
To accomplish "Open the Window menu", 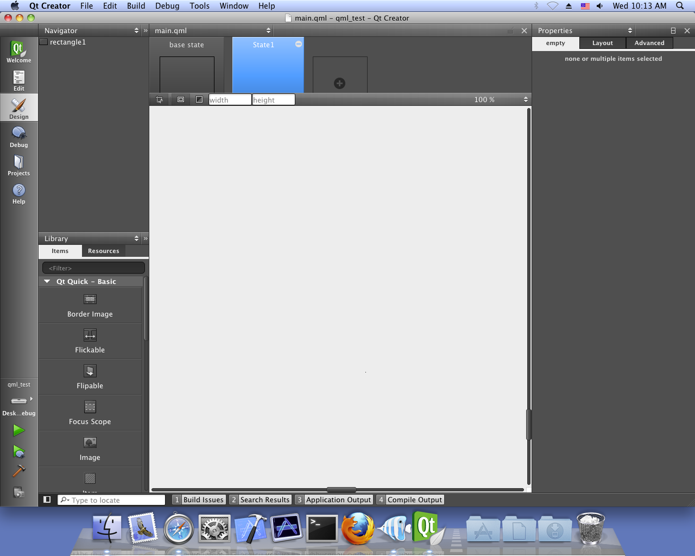I will pyautogui.click(x=234, y=5).
